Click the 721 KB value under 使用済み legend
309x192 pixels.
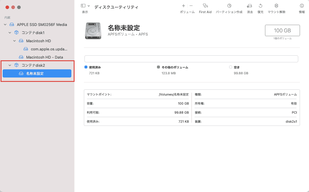pos(94,73)
